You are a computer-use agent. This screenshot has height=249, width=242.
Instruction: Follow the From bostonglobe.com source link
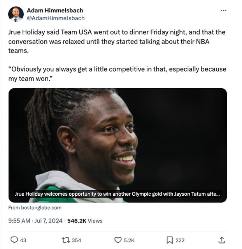[x=35, y=208]
